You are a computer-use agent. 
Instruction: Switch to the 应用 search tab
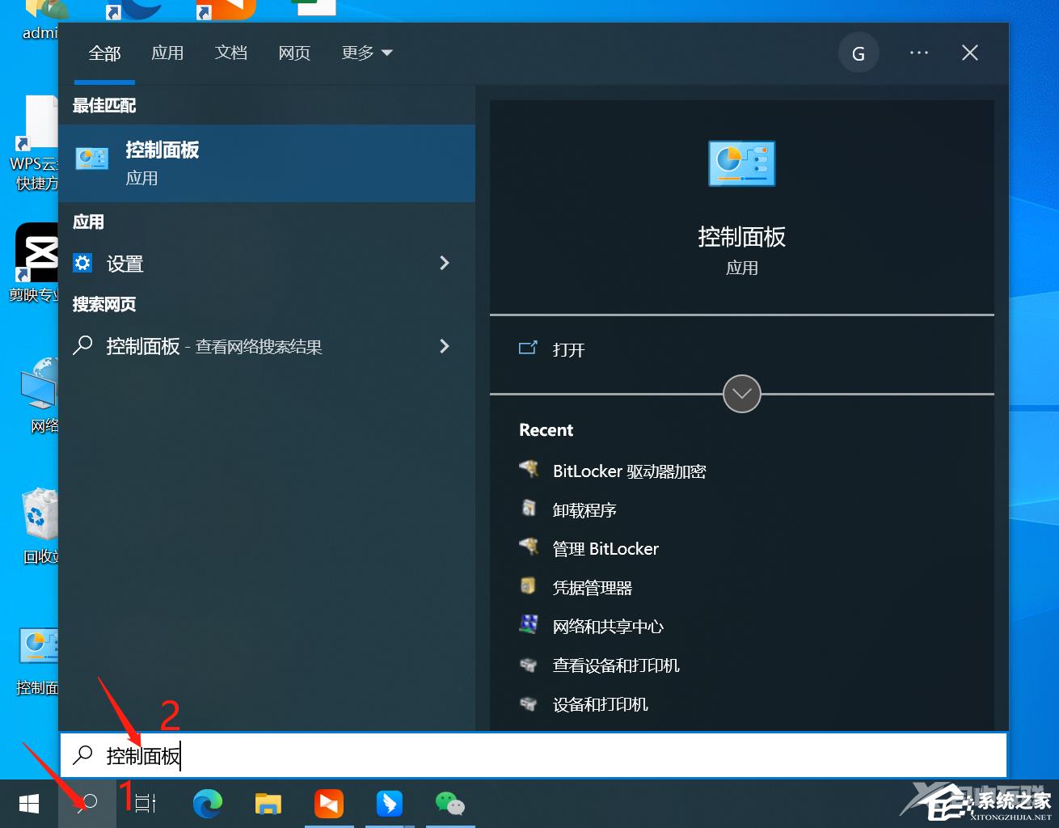tap(167, 53)
